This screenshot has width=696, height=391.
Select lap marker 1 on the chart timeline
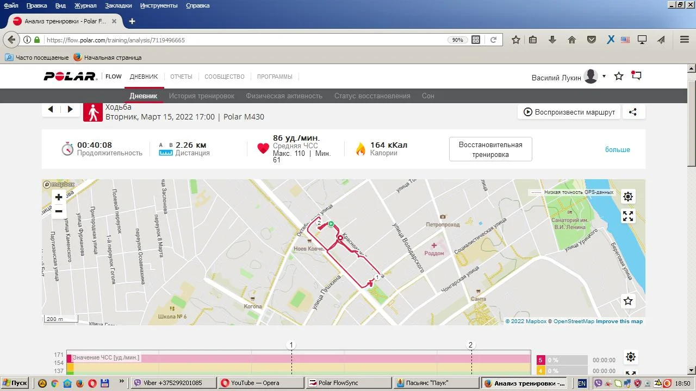[x=291, y=345]
